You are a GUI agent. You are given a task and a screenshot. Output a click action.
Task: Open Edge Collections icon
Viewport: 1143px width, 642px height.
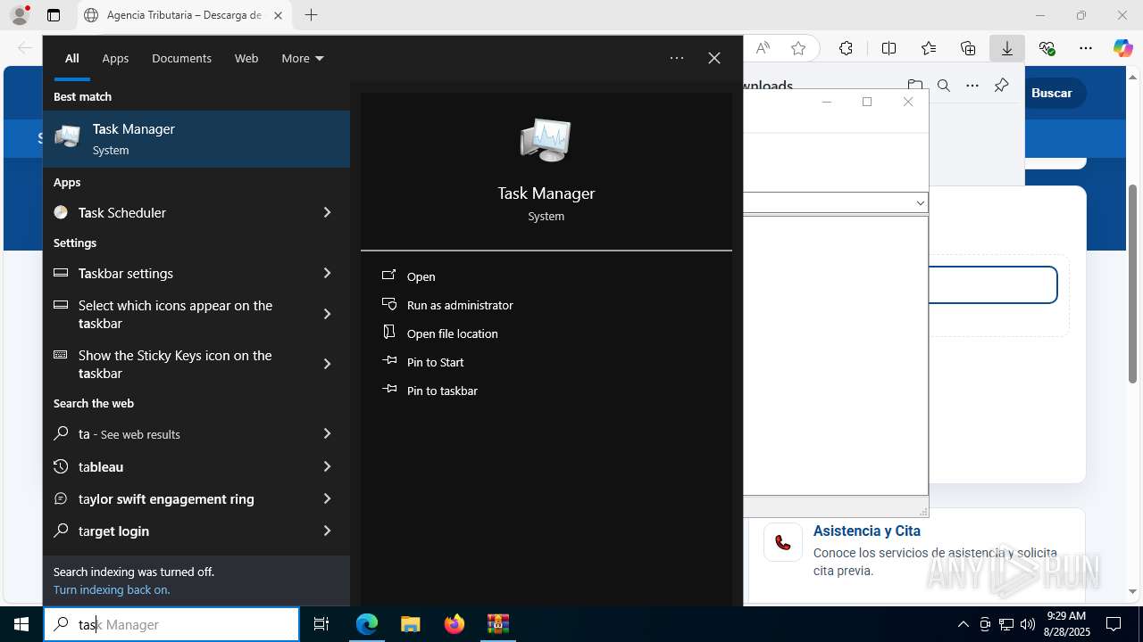click(968, 48)
